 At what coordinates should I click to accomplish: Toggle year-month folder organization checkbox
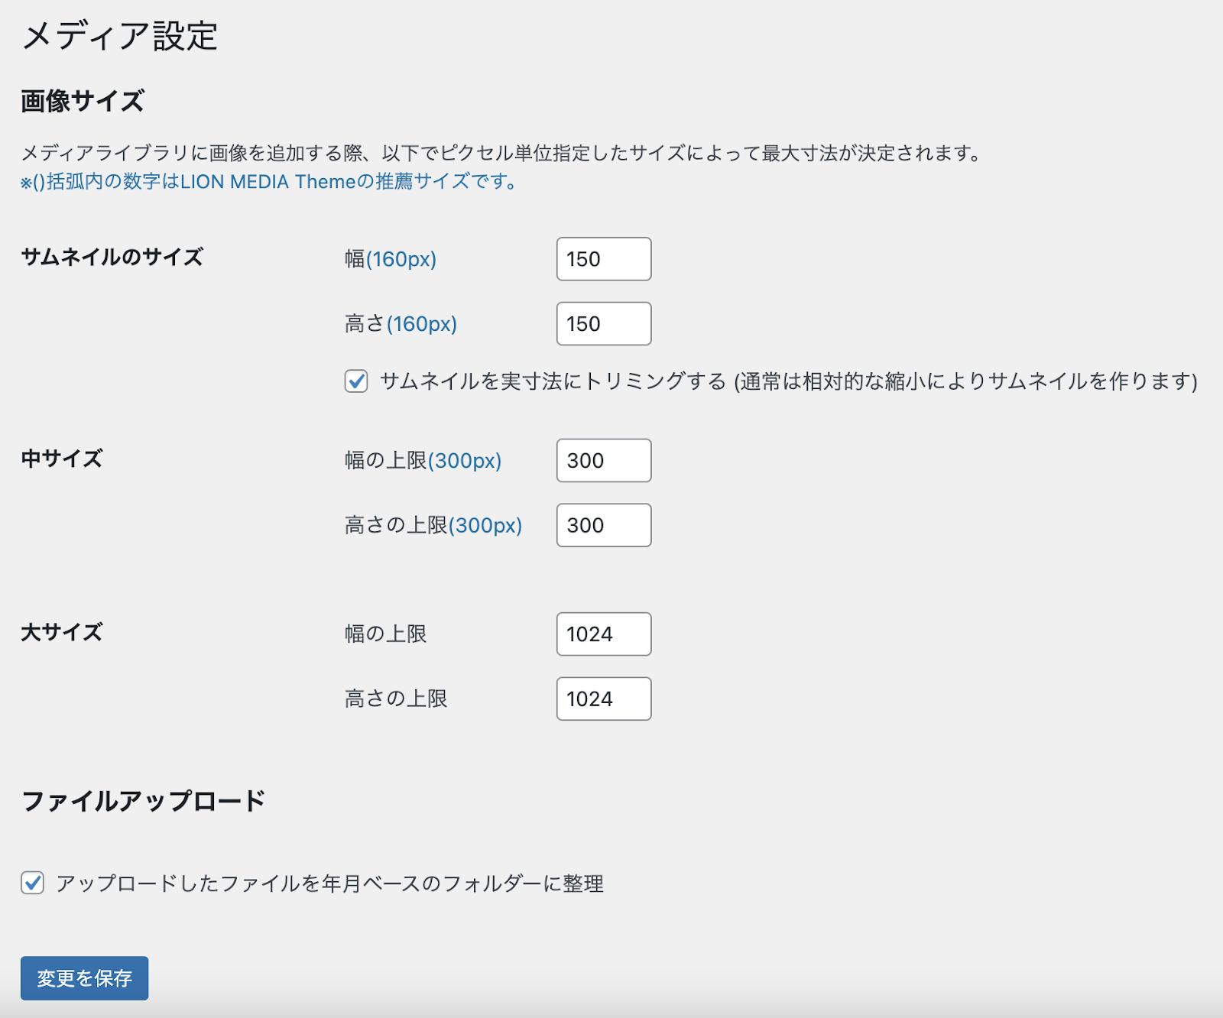pos(32,883)
